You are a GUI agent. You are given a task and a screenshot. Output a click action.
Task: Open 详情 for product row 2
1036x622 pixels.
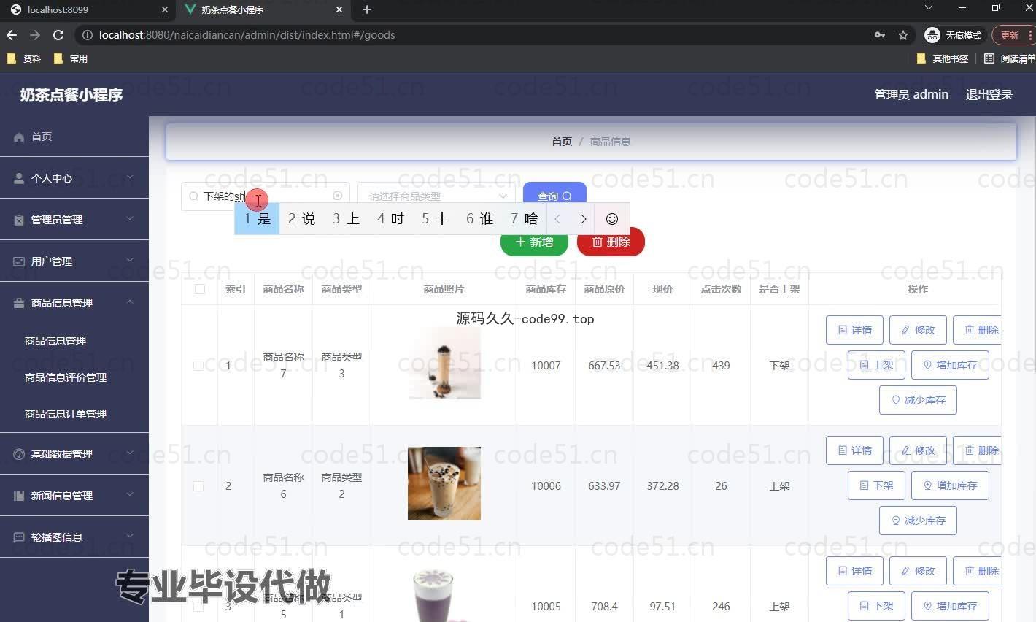pos(854,450)
